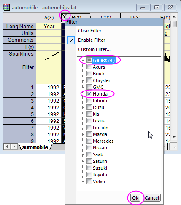
Task: Check the Toyota checkbox
Action: (x=89, y=175)
